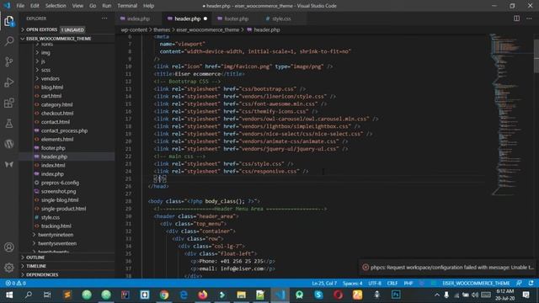Screen dimensions: 539x303
Task: Open the Accounts menu icon
Action: 9,247
